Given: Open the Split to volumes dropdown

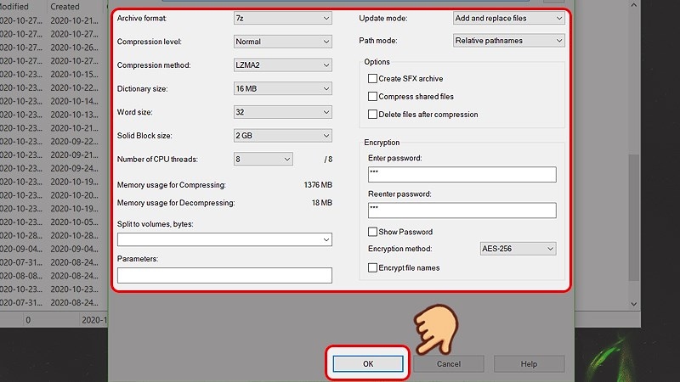Looking at the screenshot, I should (x=224, y=239).
